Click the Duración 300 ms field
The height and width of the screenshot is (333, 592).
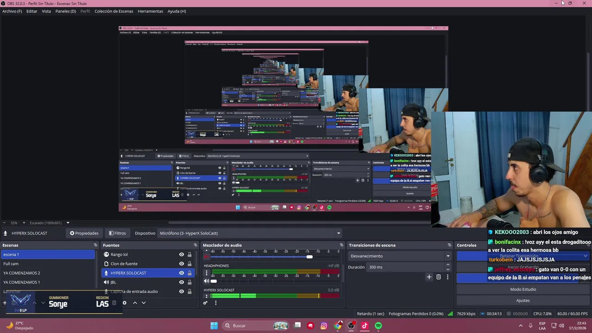[406, 267]
